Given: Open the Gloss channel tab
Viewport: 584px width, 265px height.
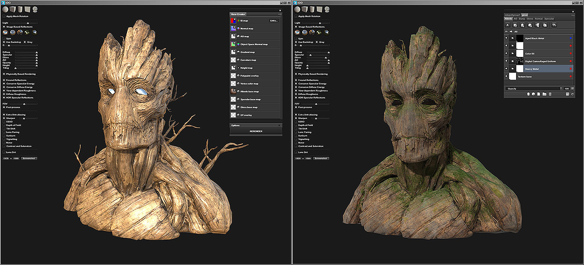Looking at the screenshot, I should pyautogui.click(x=530, y=19).
